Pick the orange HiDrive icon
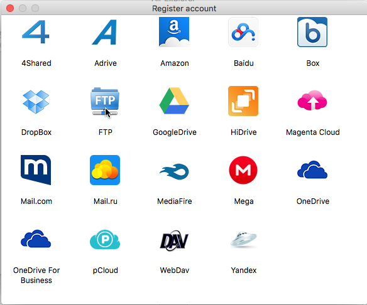The width and height of the screenshot is (367, 305). tap(243, 101)
